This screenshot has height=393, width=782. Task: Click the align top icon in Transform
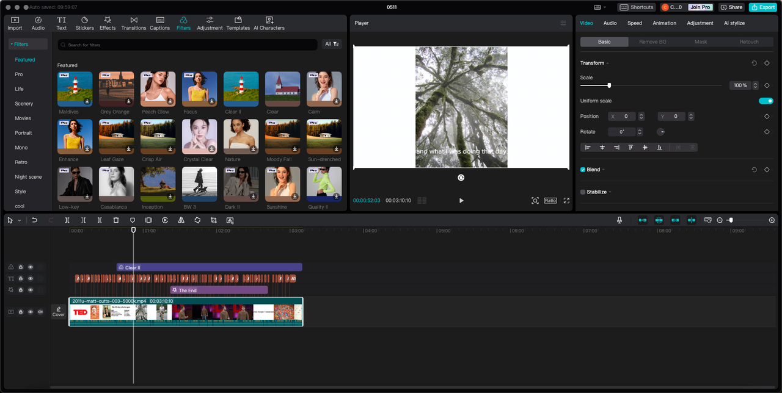pyautogui.click(x=630, y=147)
